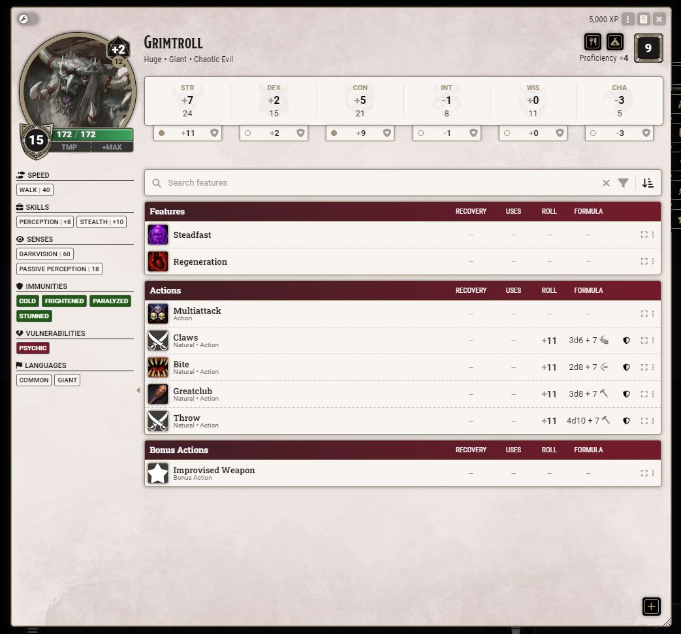Open the Claws row three-dot menu

[x=653, y=341]
